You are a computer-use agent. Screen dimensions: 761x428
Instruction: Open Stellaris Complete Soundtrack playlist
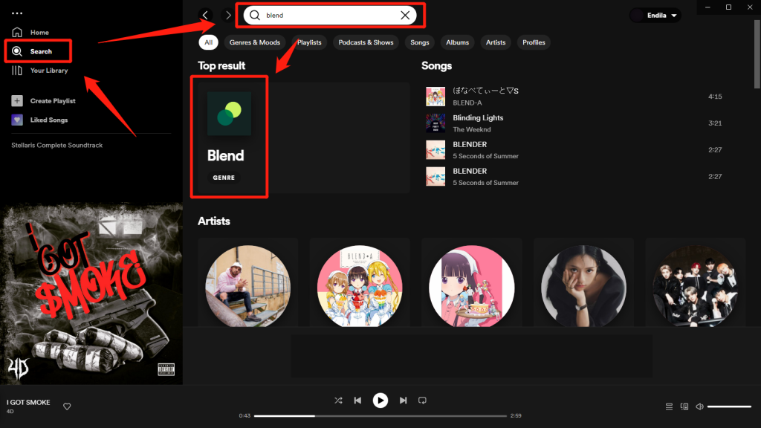(56, 145)
